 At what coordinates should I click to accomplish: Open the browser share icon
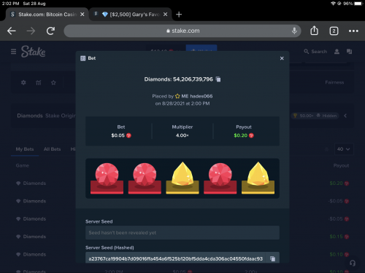pyautogui.click(x=314, y=31)
